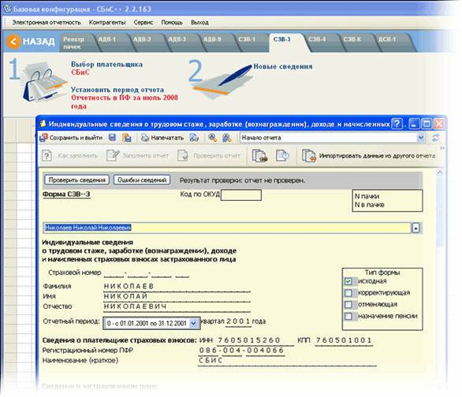462x397 pixels.
Task: Click the Напечатать printer button
Action: click(x=162, y=138)
